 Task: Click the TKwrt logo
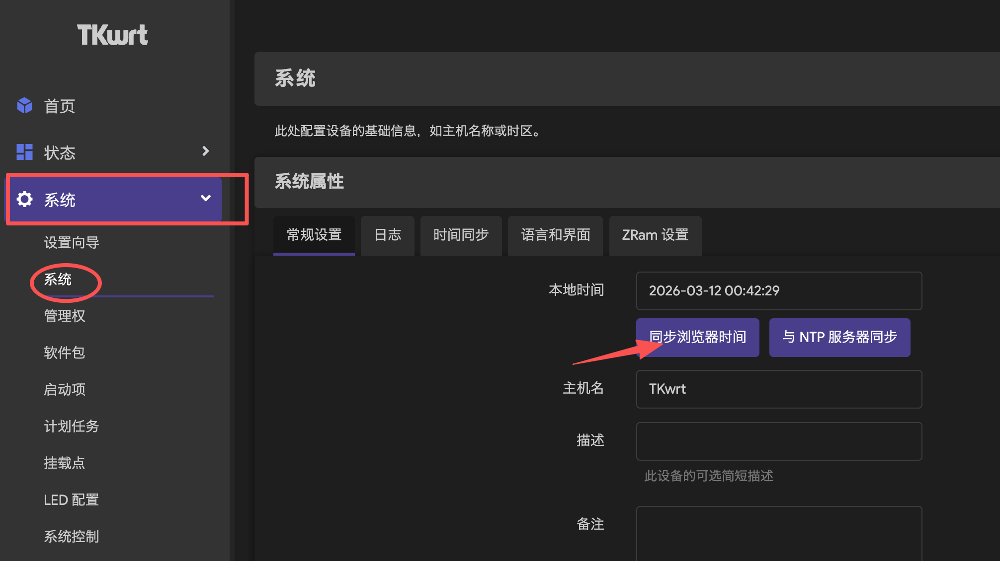pos(112,35)
